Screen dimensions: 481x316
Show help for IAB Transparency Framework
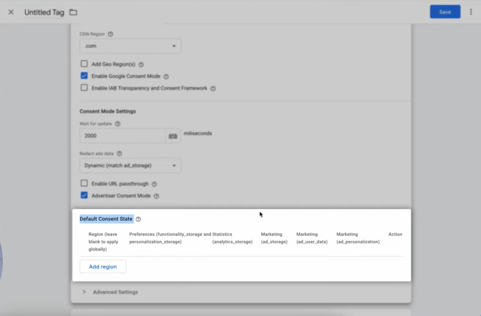tap(213, 88)
